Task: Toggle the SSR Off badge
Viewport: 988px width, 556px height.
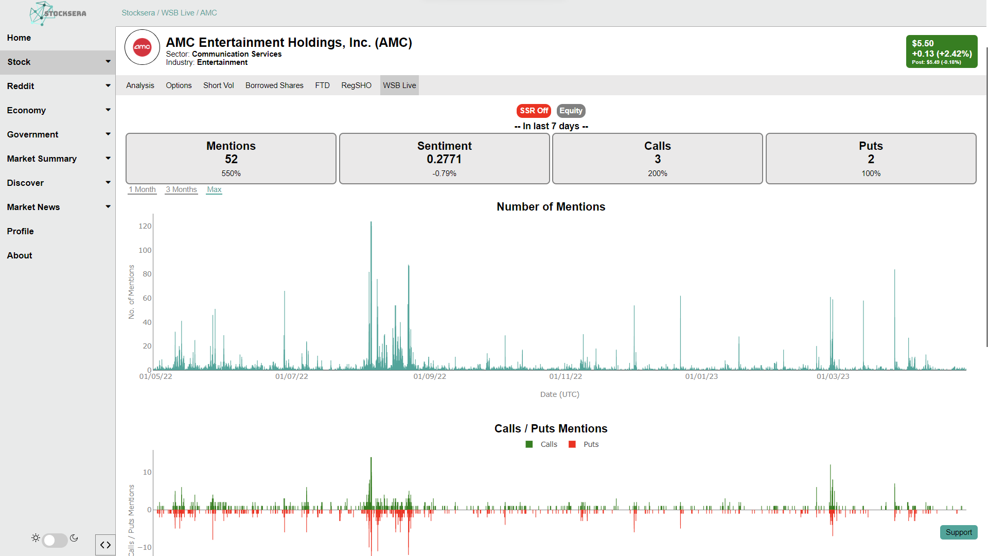Action: click(x=534, y=111)
